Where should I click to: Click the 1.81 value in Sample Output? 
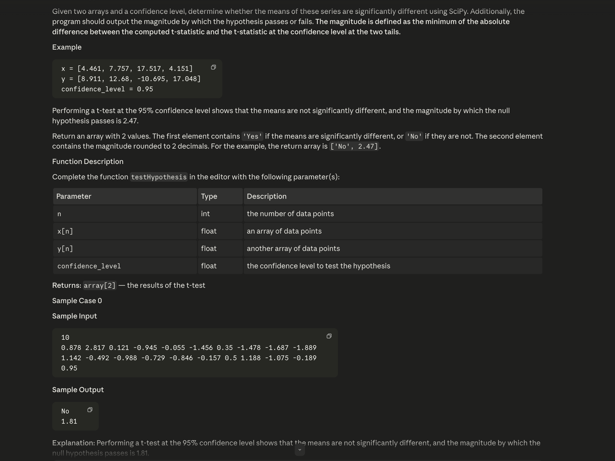[69, 422]
